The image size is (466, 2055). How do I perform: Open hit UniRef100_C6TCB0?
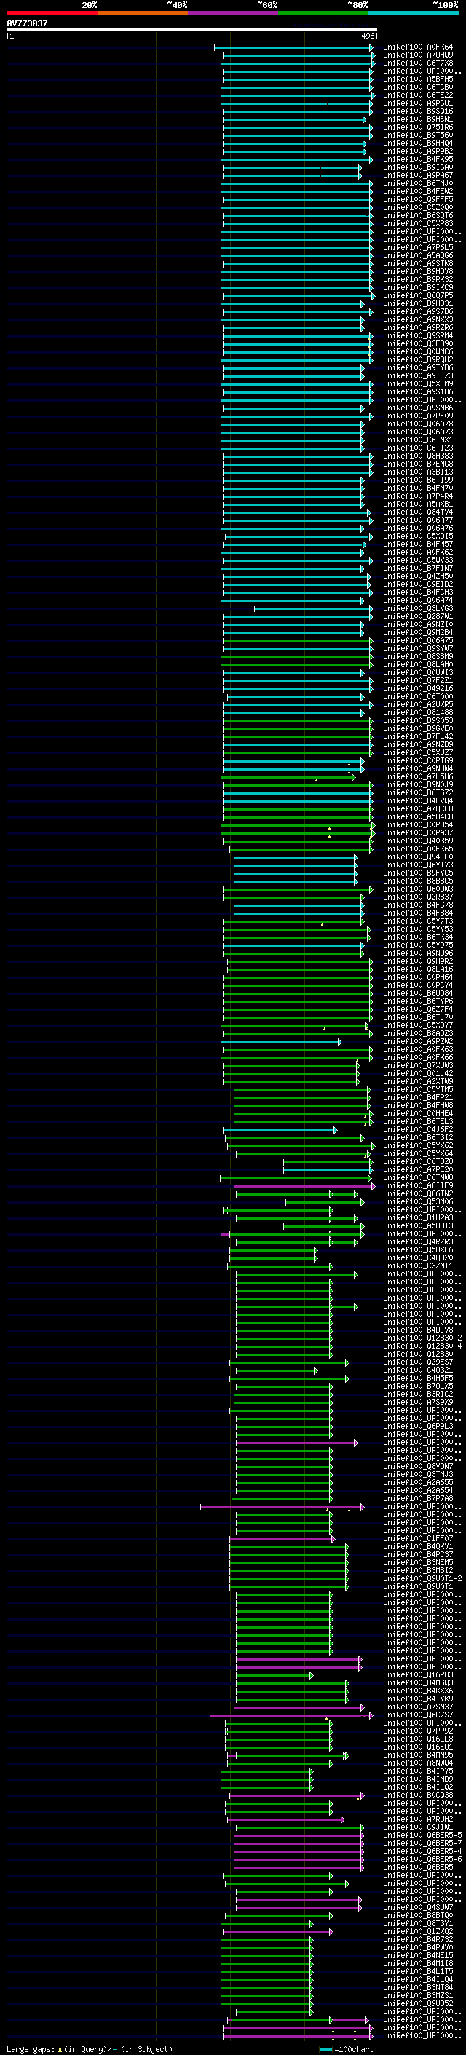click(x=418, y=87)
